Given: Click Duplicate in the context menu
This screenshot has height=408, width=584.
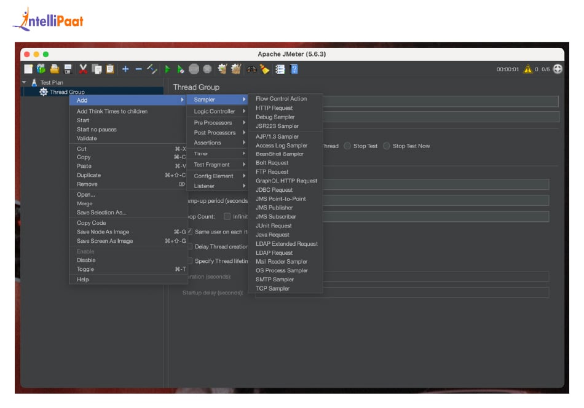Looking at the screenshot, I should pos(127,175).
